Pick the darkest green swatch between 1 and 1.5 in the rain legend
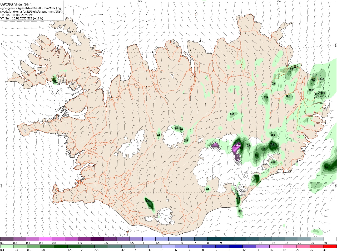 pyautogui.click(x=61, y=246)
